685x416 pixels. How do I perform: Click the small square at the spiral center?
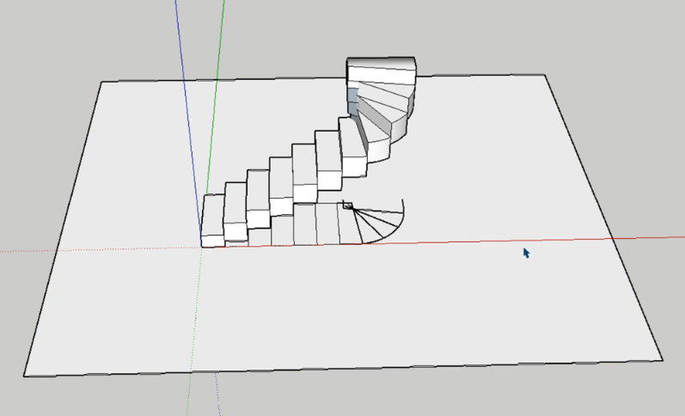pyautogui.click(x=347, y=205)
